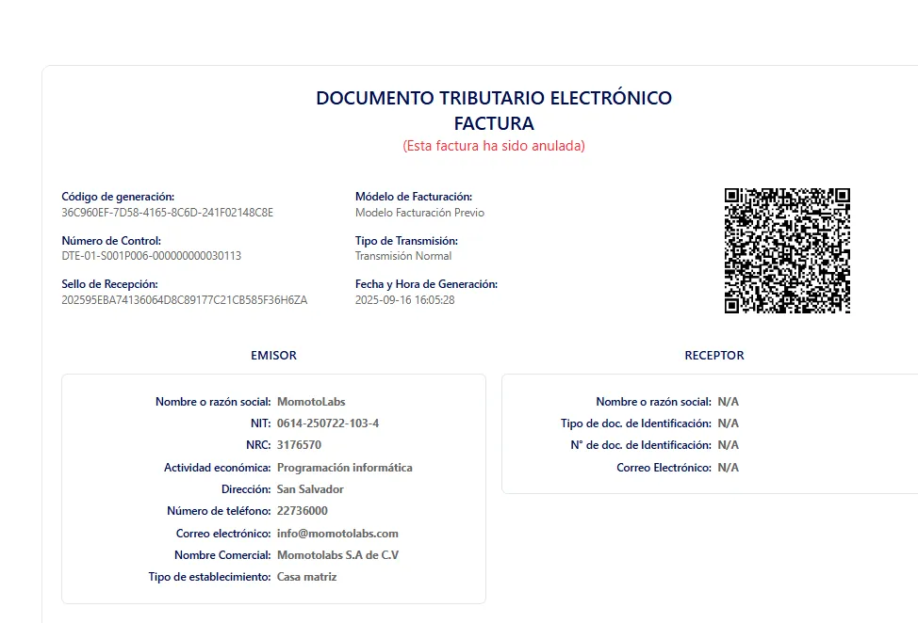Click the DOCUMENTO TRIBUTARIO ELECTRÓNICO title
This screenshot has width=918, height=623.
[494, 98]
